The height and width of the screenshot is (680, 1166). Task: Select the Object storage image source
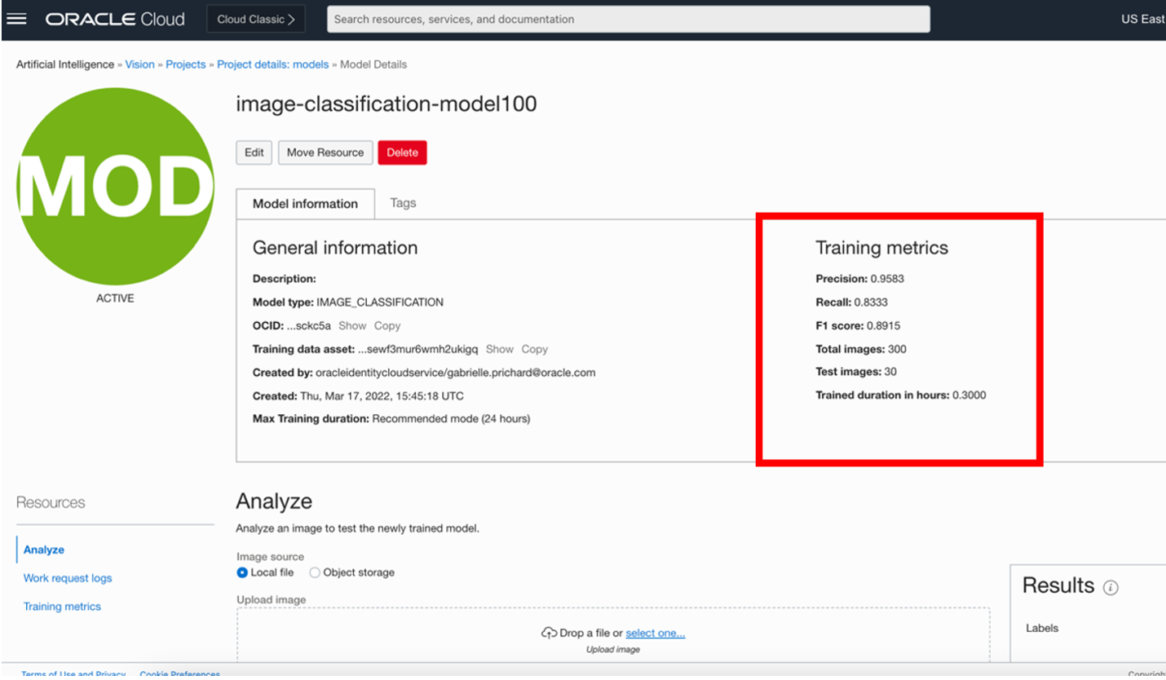pyautogui.click(x=316, y=572)
